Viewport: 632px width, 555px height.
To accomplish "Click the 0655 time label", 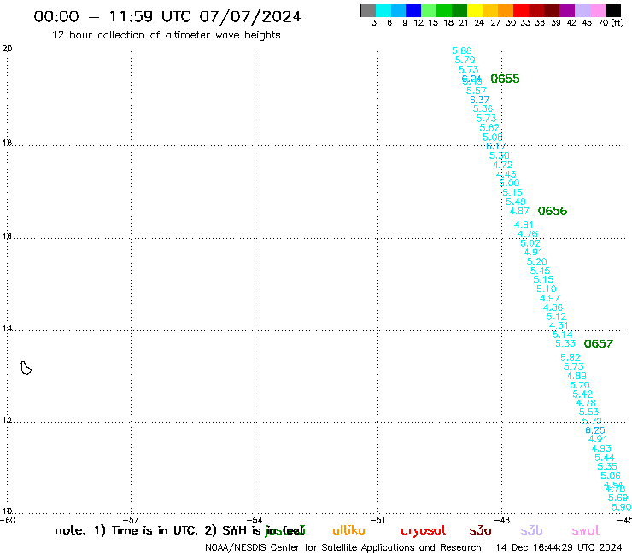I will (x=505, y=79).
